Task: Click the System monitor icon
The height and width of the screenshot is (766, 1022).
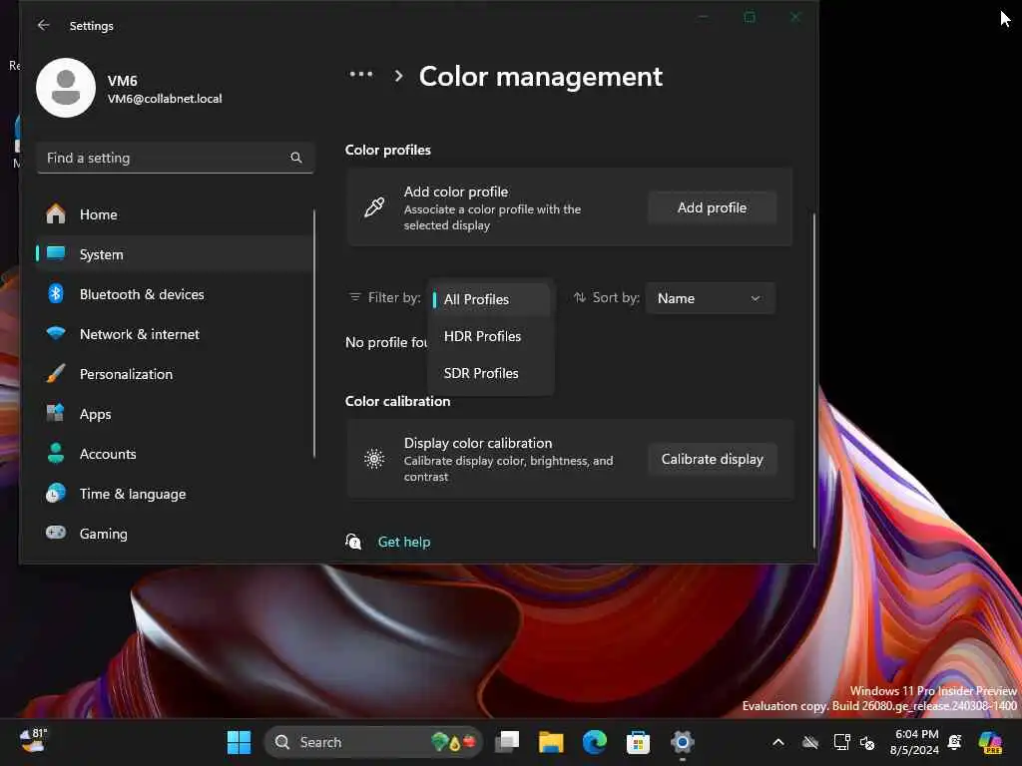Action: pos(56,253)
